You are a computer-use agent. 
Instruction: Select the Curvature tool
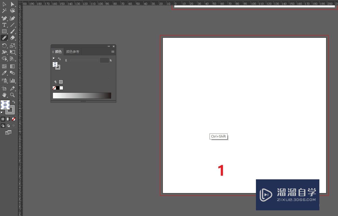[x=12, y=18]
